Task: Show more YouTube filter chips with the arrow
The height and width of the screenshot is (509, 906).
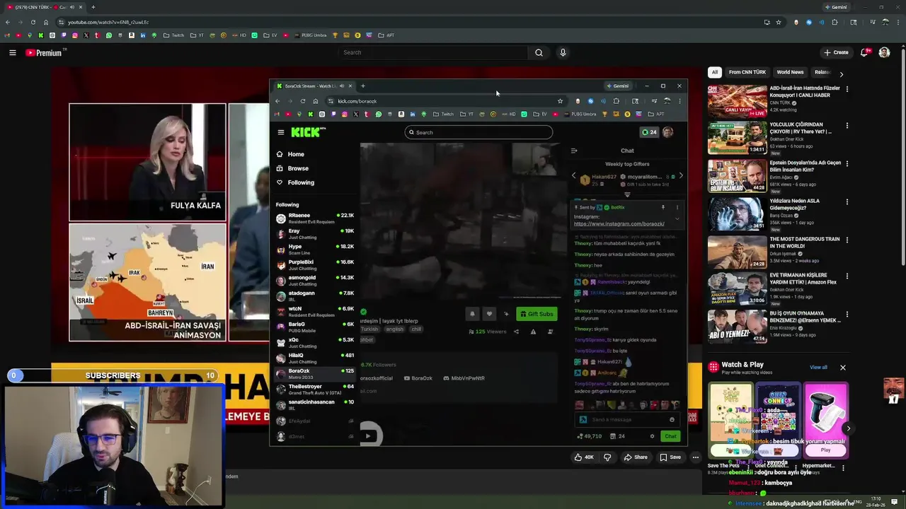Action: pyautogui.click(x=841, y=74)
